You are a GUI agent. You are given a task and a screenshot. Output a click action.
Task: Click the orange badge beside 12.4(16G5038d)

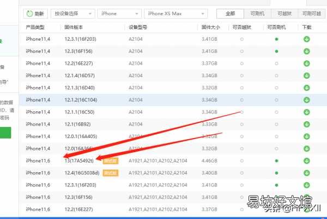pos(111,173)
